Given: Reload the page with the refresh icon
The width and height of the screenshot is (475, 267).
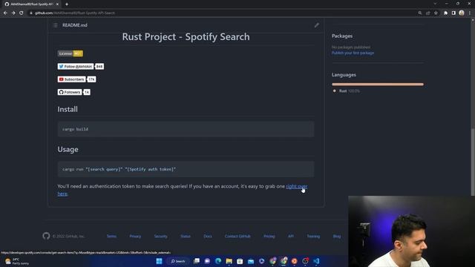Looking at the screenshot, I should click(22, 13).
